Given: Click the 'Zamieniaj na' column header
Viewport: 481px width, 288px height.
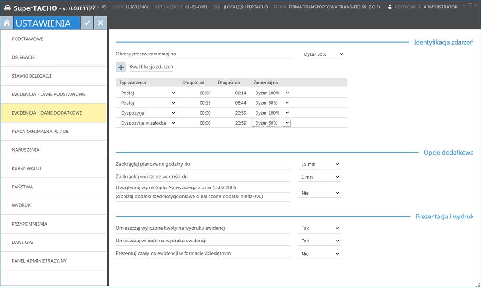Looking at the screenshot, I should 265,83.
